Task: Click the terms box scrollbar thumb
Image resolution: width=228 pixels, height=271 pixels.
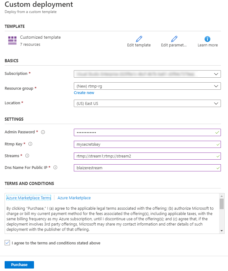Action: [x=222, y=204]
